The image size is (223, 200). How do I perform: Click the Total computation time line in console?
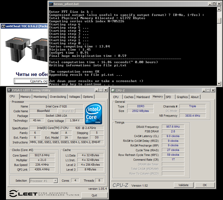(x=103, y=62)
